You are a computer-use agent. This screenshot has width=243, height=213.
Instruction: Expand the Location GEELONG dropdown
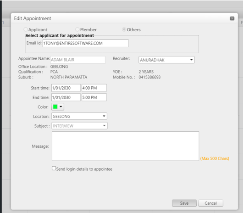click(79, 116)
